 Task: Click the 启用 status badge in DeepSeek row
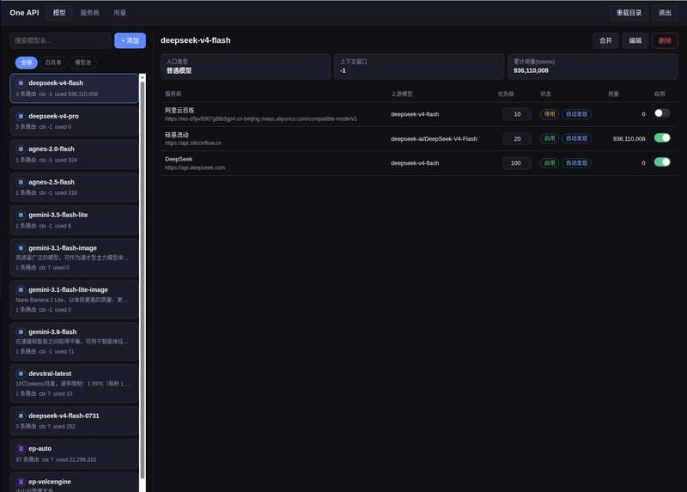(549, 163)
